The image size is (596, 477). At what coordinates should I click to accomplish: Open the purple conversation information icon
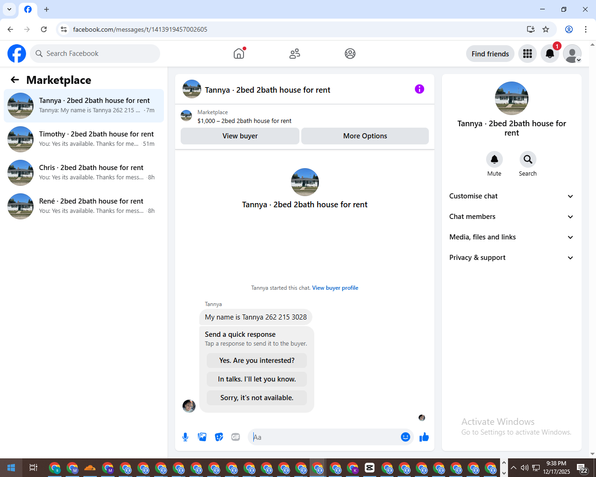click(x=420, y=89)
